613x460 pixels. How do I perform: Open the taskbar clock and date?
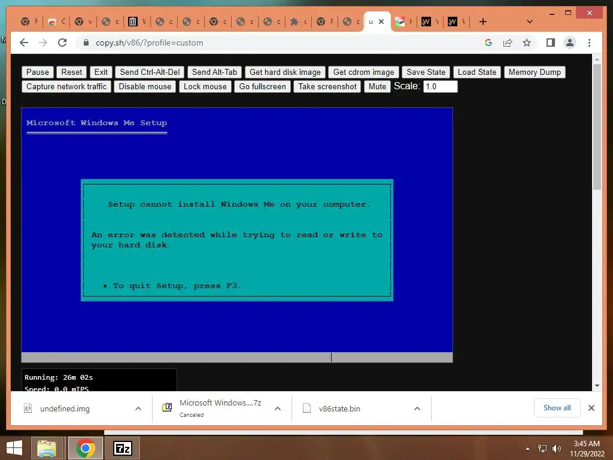(587, 449)
